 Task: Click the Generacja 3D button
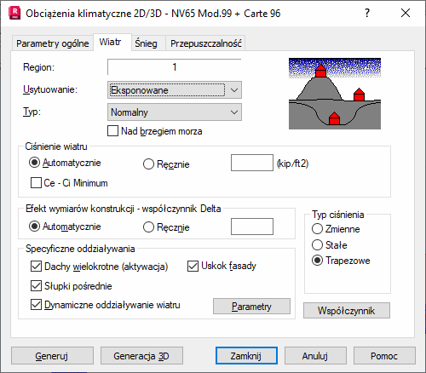pos(141,356)
